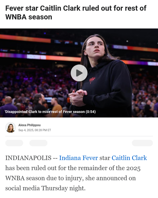Click the (0:54) video duration label
The image size is (158, 198).
point(91,112)
